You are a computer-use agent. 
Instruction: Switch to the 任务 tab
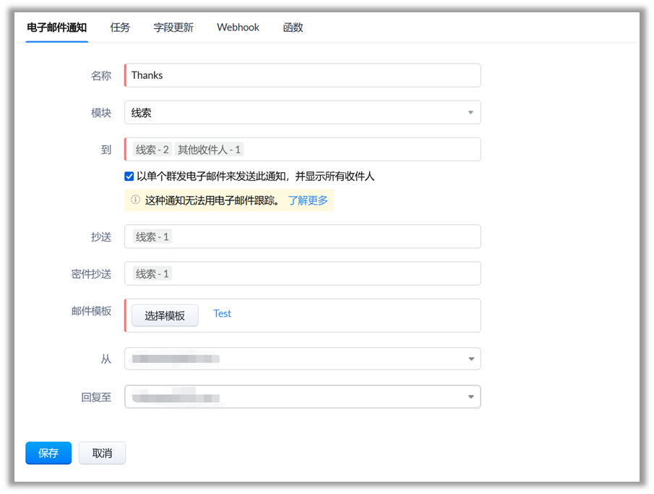[x=120, y=27]
